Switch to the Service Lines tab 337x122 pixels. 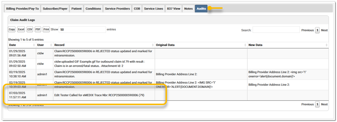[x=153, y=9]
